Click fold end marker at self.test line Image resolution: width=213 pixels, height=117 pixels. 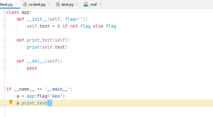tap(4, 26)
